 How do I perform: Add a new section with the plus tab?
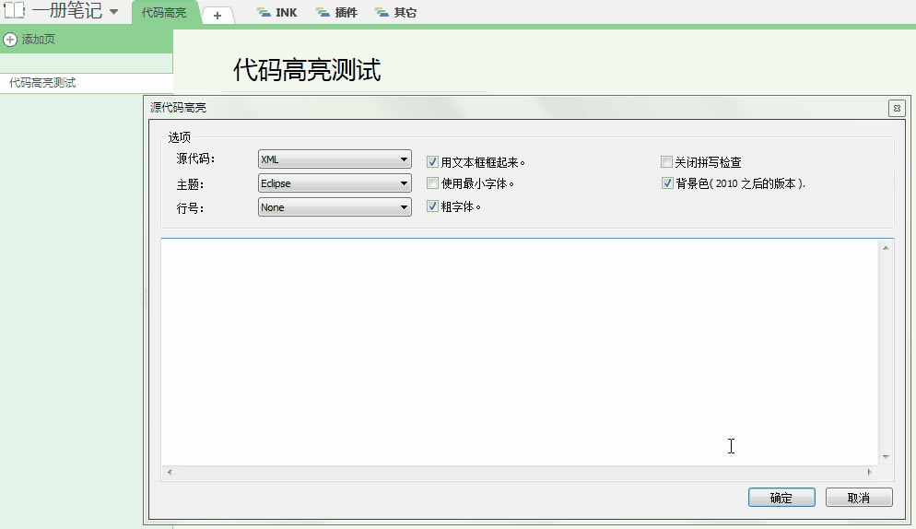click(217, 15)
